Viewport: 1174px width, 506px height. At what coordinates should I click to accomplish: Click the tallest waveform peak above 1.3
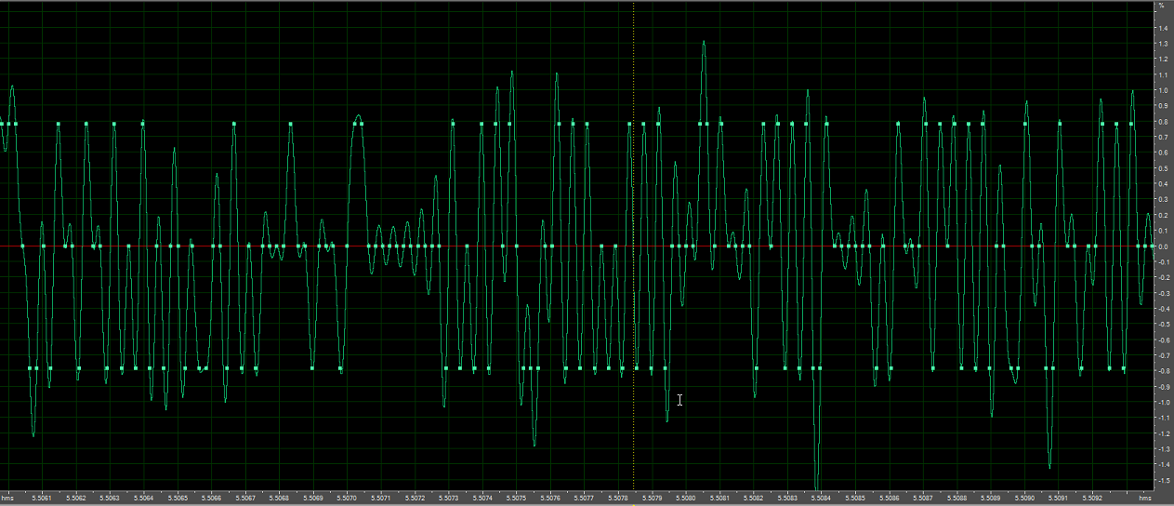tap(704, 42)
